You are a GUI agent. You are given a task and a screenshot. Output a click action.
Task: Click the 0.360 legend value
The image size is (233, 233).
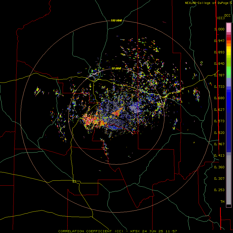(219, 167)
